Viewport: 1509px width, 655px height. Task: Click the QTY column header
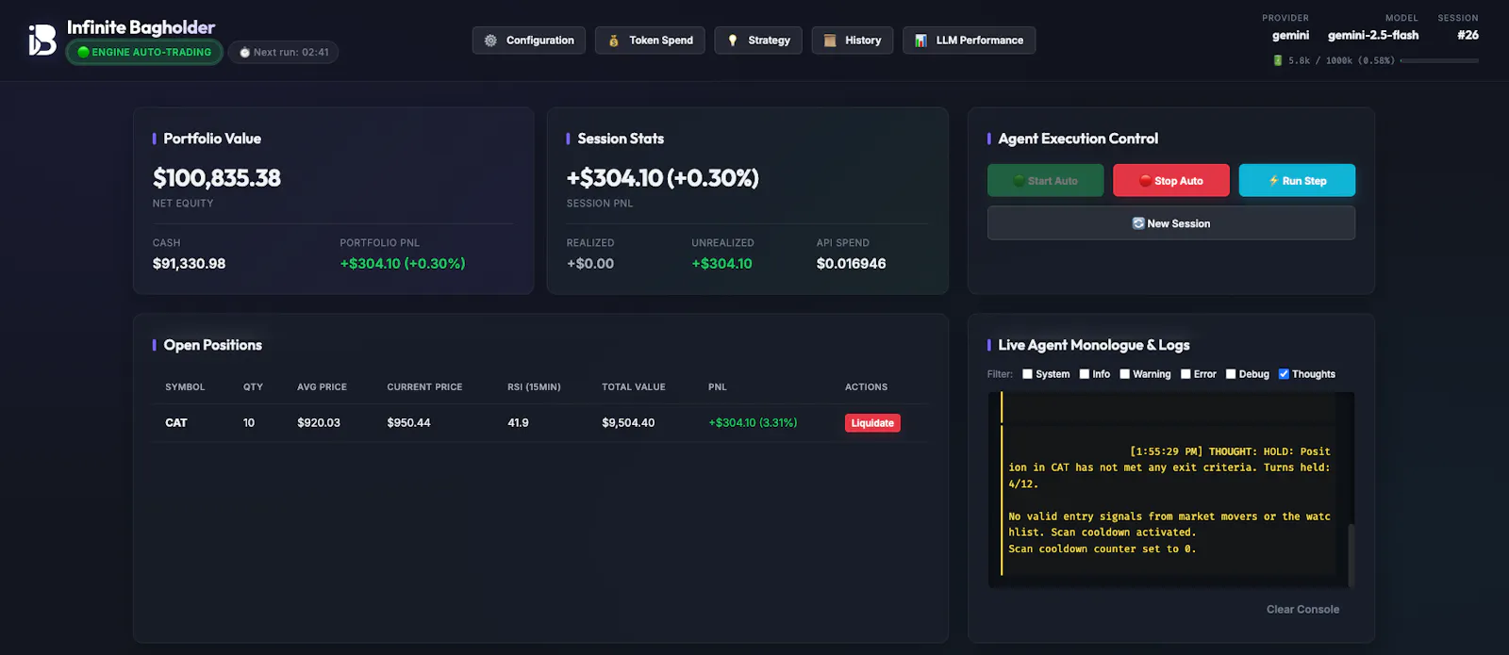(253, 387)
